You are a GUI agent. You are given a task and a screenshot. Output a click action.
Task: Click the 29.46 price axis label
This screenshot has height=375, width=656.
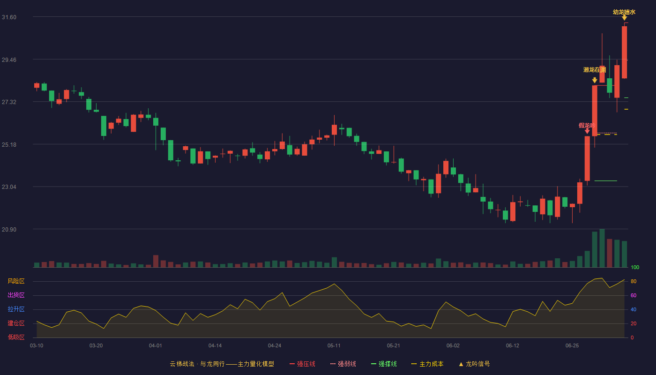tap(9, 60)
